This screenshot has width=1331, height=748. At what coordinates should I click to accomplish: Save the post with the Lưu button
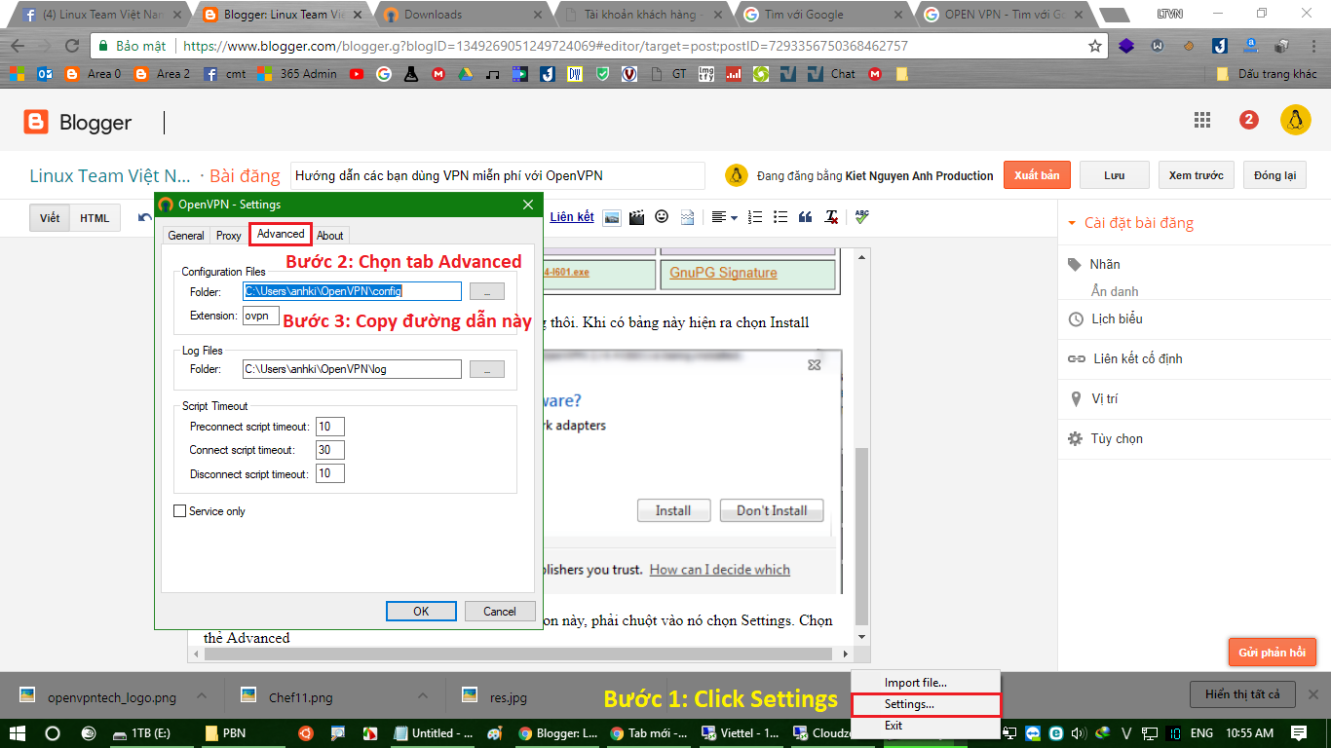(x=1115, y=175)
